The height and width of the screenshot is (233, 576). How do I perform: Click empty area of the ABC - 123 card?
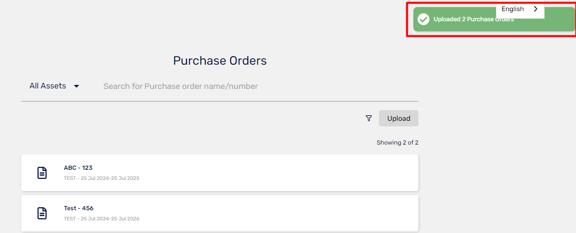coord(279,173)
